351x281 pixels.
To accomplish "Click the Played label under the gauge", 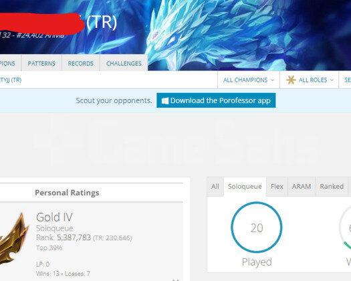I will (x=257, y=262).
